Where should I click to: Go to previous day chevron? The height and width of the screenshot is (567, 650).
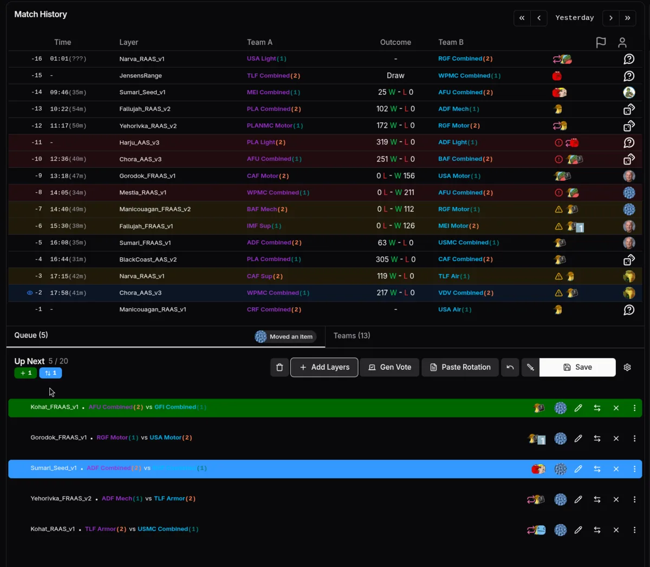[538, 18]
